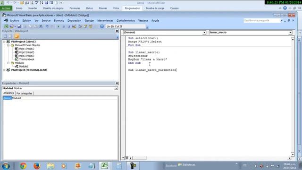Screen dimensions: 302x170
Task: Click the Cut scissors toolbar icon
Action: pos(25,26)
